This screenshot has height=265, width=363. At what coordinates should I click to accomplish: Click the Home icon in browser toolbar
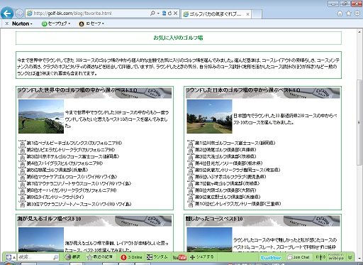(340, 13)
